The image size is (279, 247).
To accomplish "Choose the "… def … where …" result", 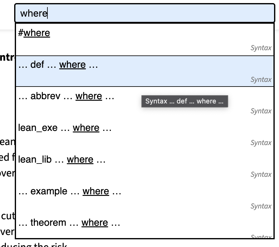I will pyautogui.click(x=58, y=65).
